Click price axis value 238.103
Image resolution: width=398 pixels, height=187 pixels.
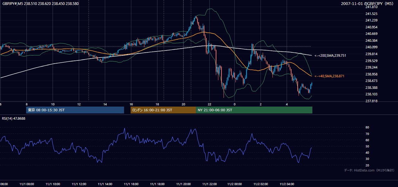(371, 94)
